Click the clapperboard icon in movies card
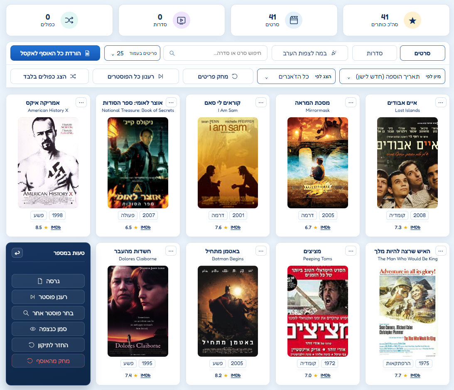This screenshot has height=390, width=454. pos(294,20)
